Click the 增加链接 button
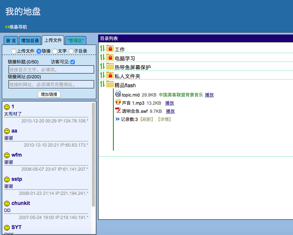Image resolution: width=293 pixels, height=235 pixels. pyautogui.click(x=49, y=94)
